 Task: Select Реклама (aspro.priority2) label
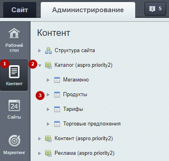click(84, 153)
